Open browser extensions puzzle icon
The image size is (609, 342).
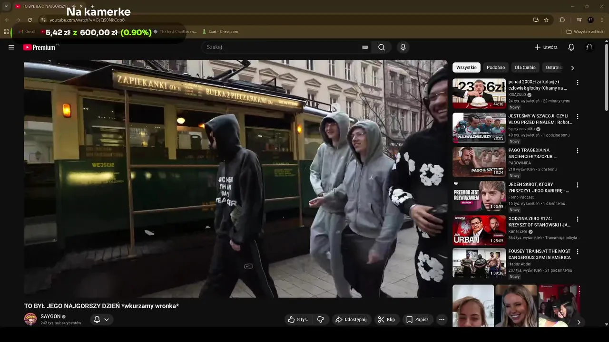tap(562, 20)
